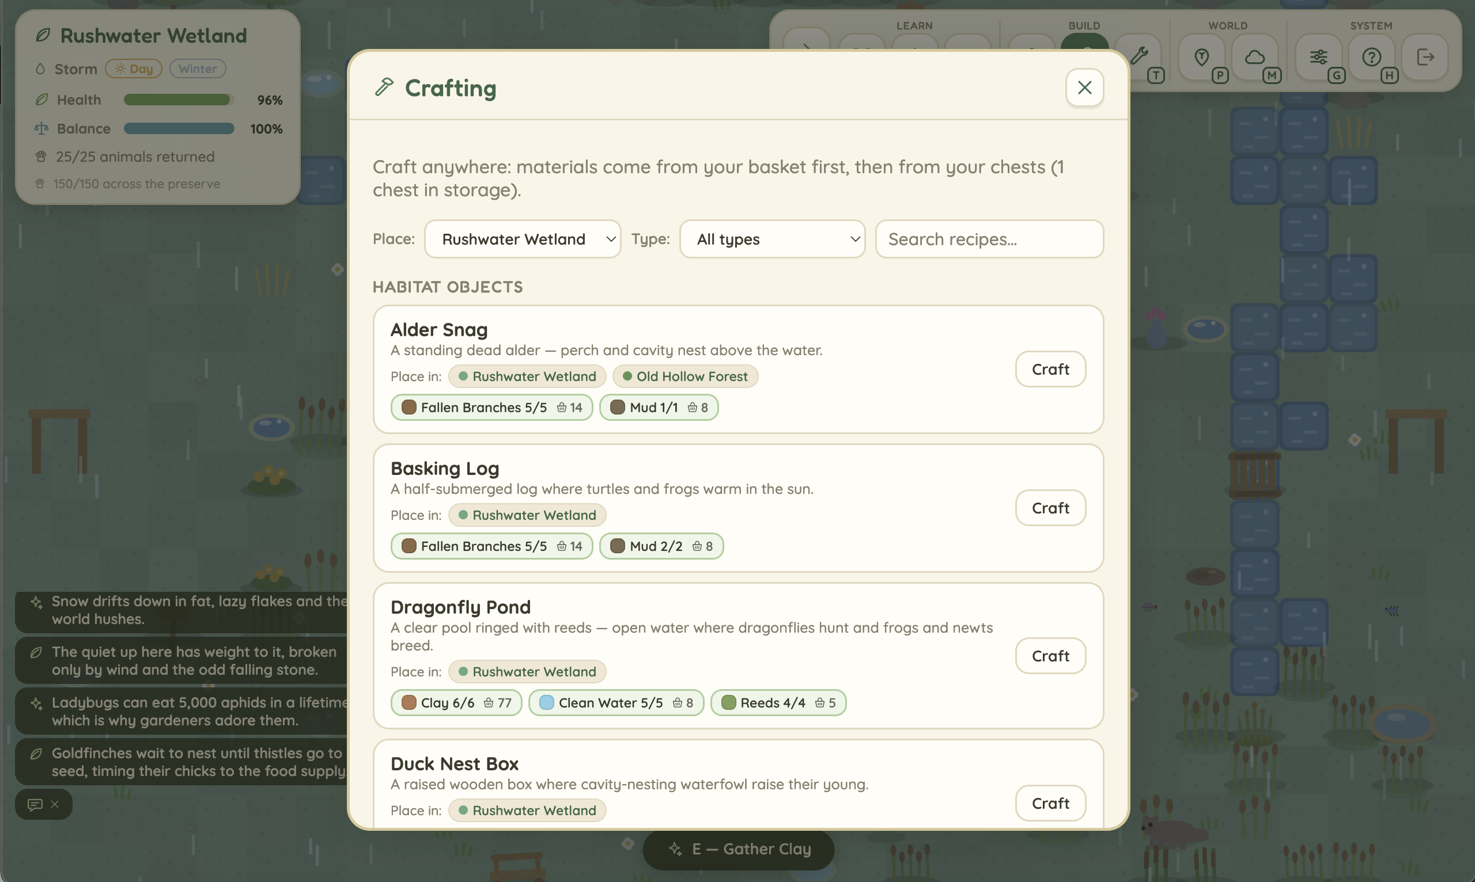Select Rushwater Wetland chip on Dragonfly Pond

[527, 672]
